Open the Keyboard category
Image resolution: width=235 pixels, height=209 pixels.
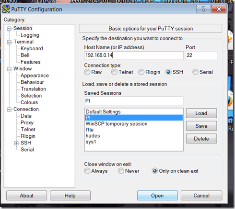pyautogui.click(x=32, y=48)
